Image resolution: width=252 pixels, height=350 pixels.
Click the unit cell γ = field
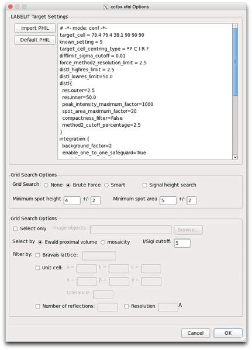[151, 282]
